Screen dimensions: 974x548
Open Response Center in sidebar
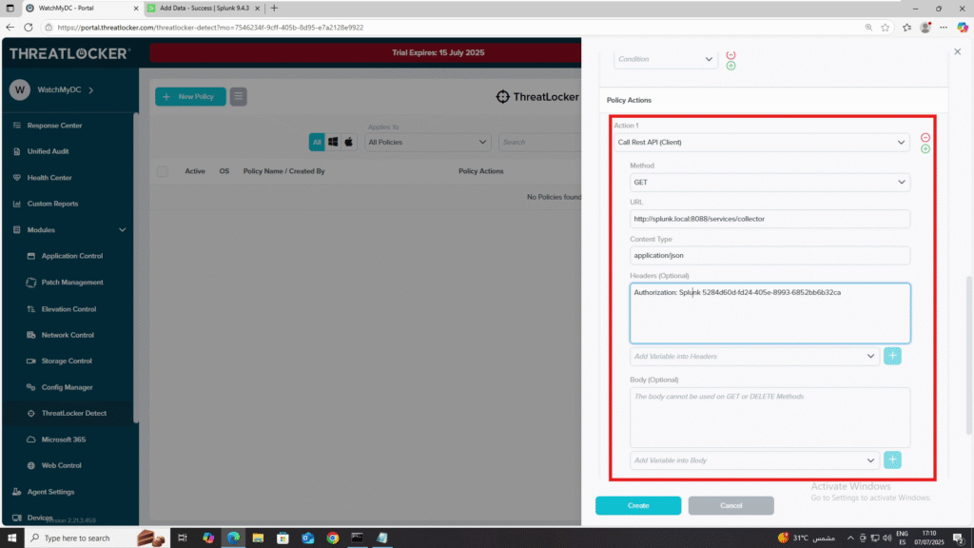[54, 126]
